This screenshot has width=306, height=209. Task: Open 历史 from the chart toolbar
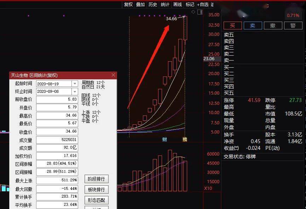coord(153,4)
